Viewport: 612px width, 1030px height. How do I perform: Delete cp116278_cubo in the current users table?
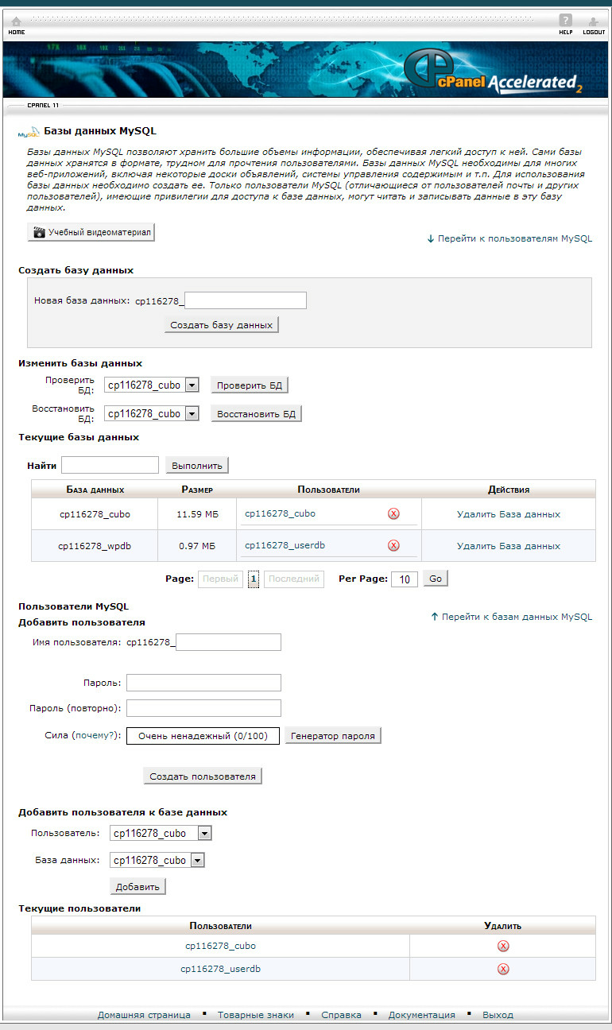click(x=503, y=946)
